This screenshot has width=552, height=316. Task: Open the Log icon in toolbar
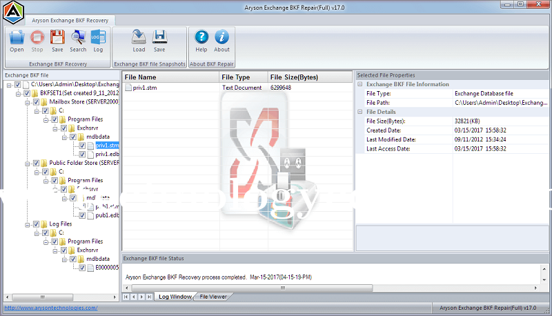(98, 37)
